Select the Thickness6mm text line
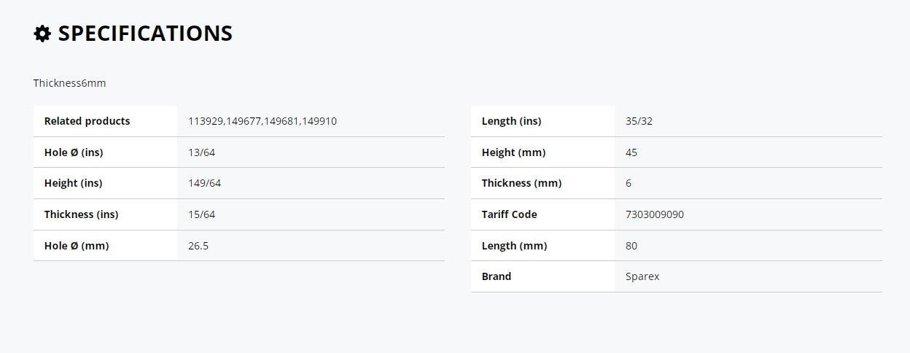 (69, 83)
